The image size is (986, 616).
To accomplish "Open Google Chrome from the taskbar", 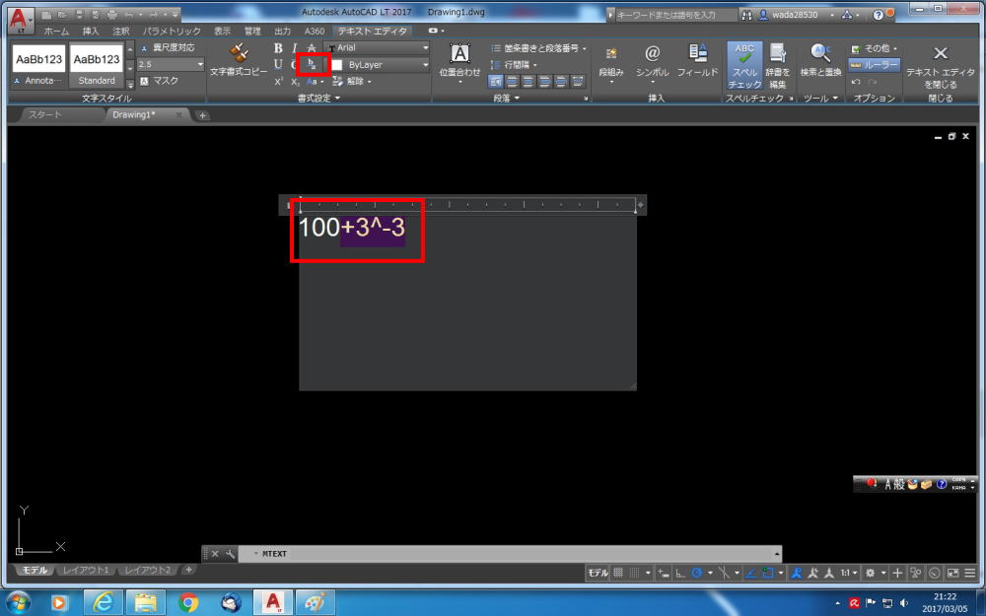I will coord(188,603).
